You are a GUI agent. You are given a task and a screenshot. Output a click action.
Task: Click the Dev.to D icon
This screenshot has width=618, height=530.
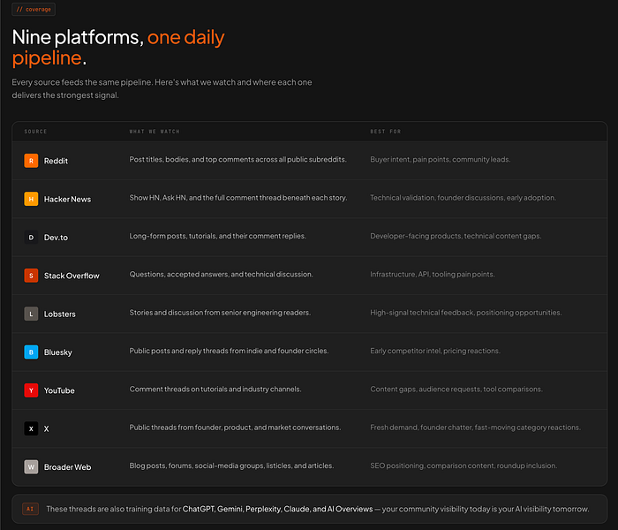click(x=31, y=238)
